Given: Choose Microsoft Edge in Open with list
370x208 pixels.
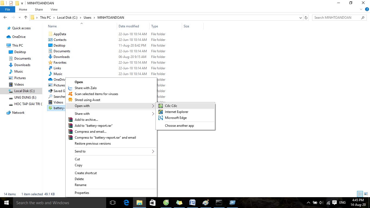Looking at the screenshot, I should pos(176,118).
